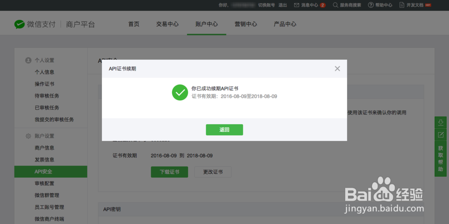The height and width of the screenshot is (224, 449).
Task: Click the 退出 logout link
Action: [282, 5]
